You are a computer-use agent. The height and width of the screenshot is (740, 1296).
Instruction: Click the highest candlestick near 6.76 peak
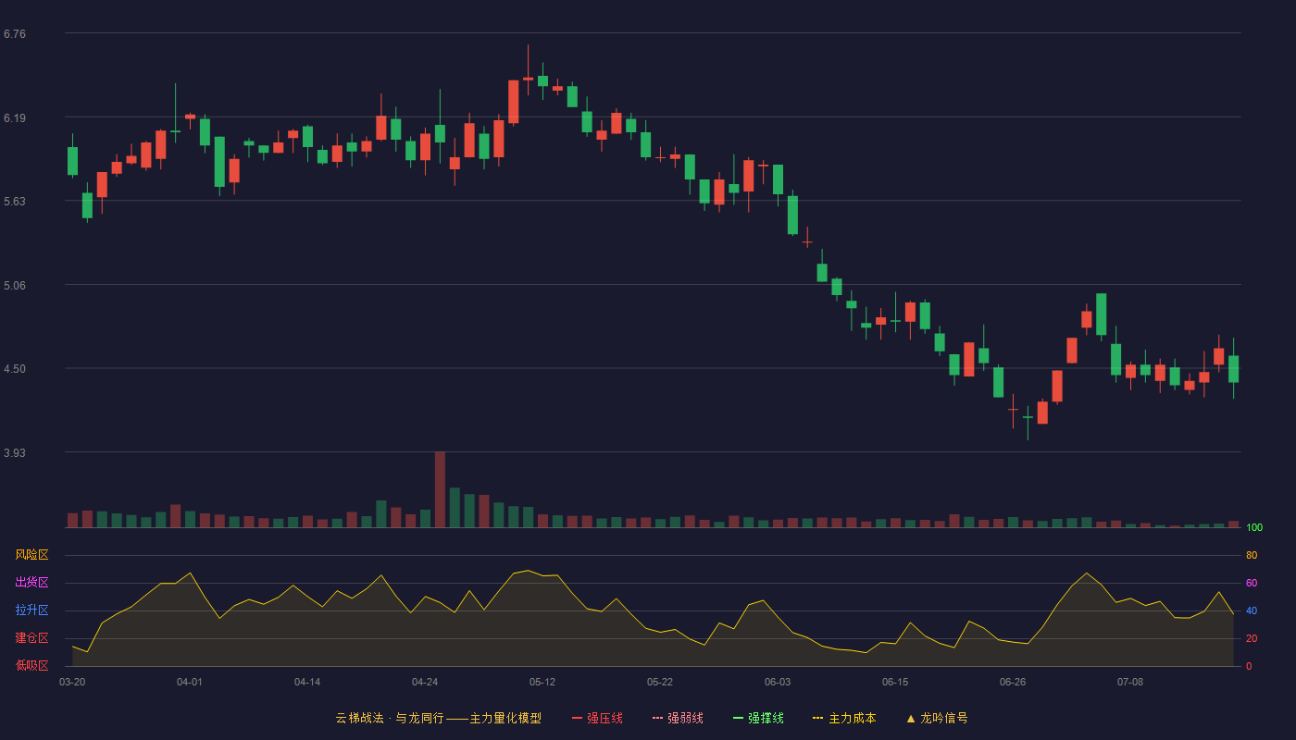[528, 70]
